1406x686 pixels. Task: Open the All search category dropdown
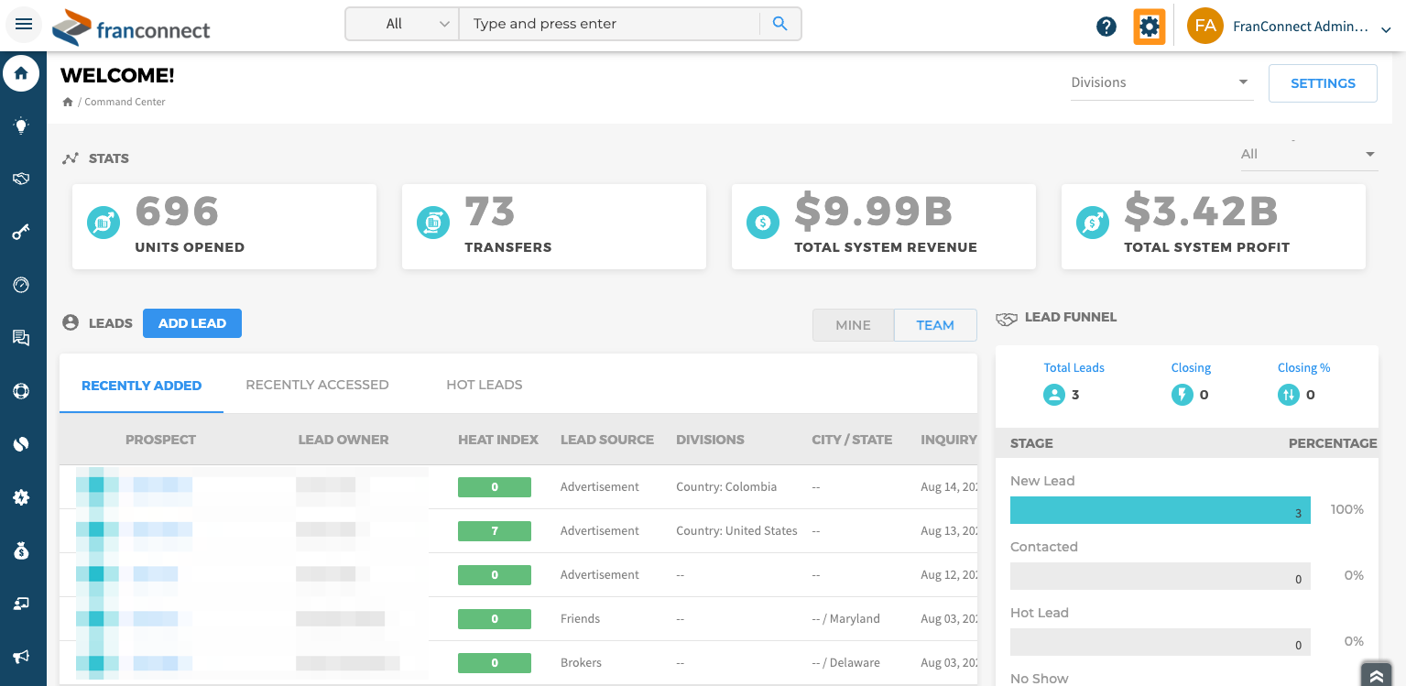(x=403, y=24)
